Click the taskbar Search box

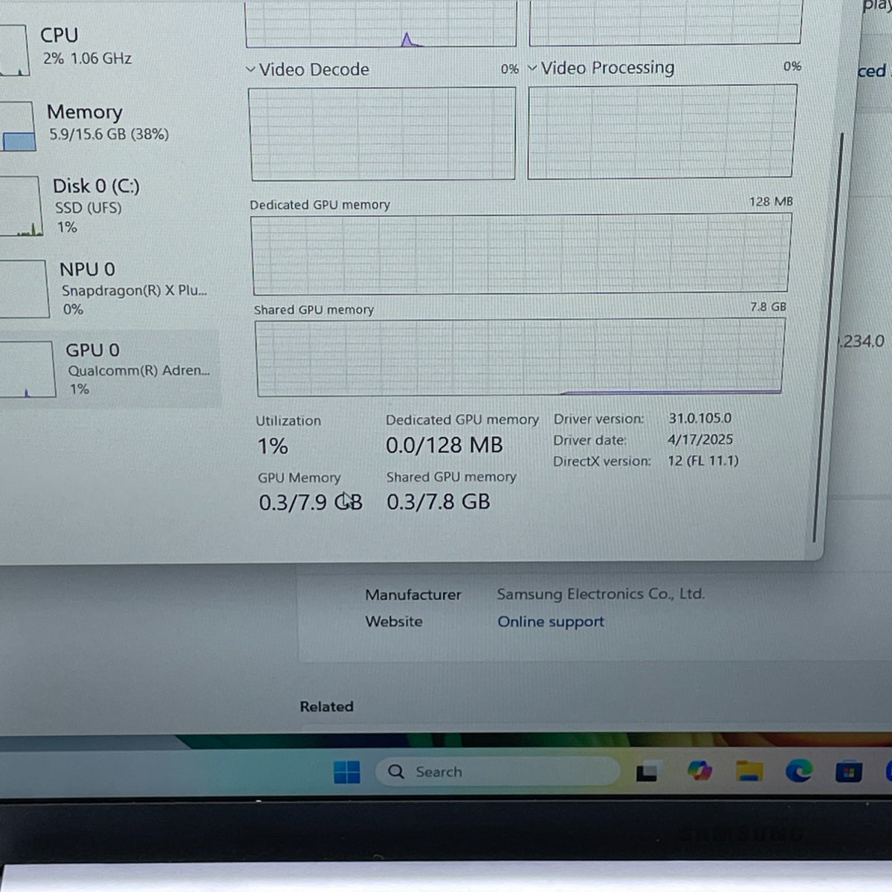tap(497, 772)
